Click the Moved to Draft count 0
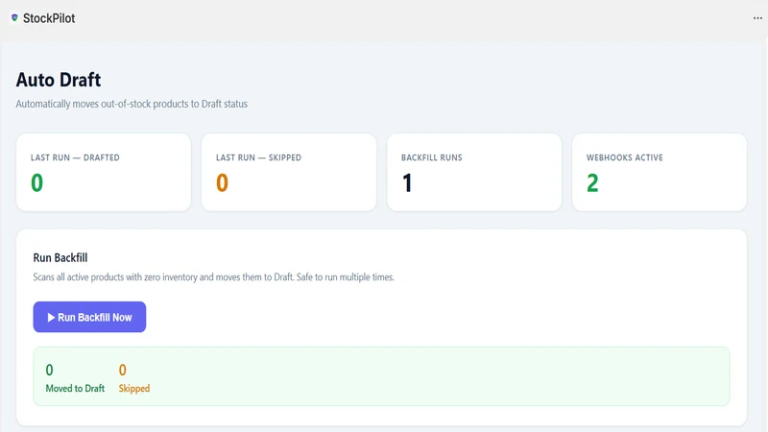This screenshot has width=768, height=432. (50, 370)
